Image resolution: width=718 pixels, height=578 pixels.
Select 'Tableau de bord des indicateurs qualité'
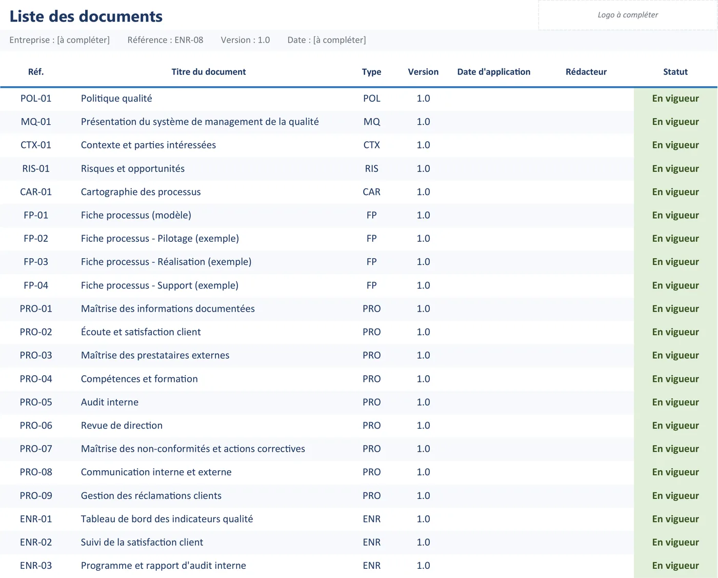click(x=167, y=519)
